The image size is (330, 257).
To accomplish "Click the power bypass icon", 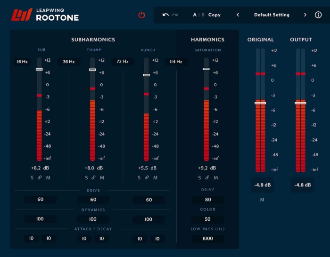I will tap(141, 15).
